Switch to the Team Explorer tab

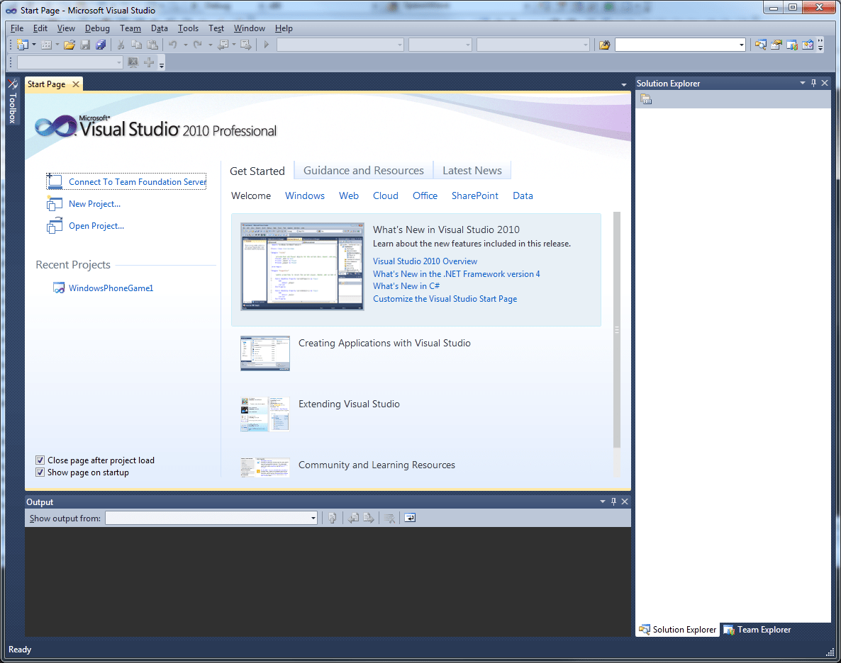click(757, 630)
